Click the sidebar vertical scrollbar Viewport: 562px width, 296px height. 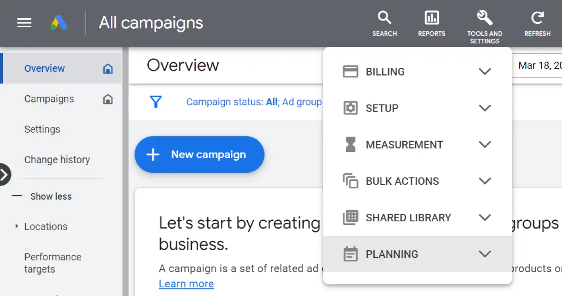click(125, 171)
